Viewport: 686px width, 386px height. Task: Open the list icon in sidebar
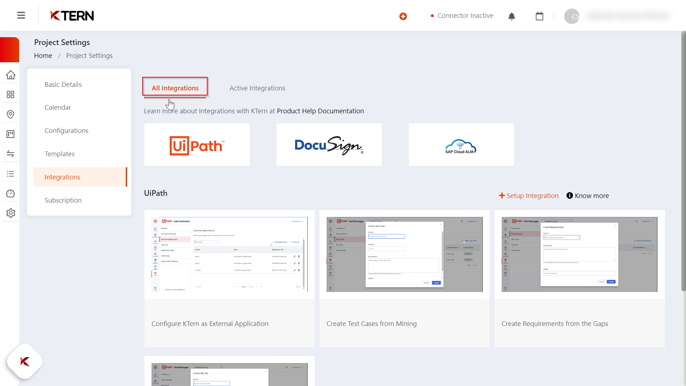point(10,174)
